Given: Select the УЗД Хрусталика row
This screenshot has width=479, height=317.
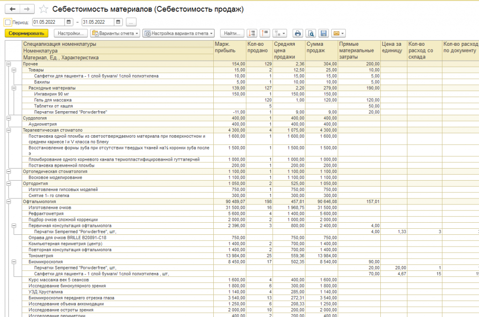Looking at the screenshot, I should pos(117,292).
